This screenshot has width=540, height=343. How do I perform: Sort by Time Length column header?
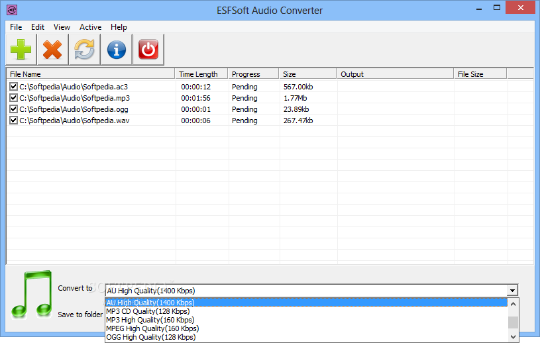coord(201,74)
